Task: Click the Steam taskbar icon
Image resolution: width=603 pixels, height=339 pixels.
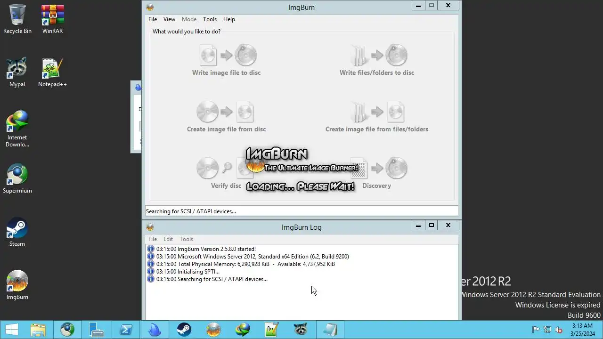Action: pyautogui.click(x=184, y=330)
